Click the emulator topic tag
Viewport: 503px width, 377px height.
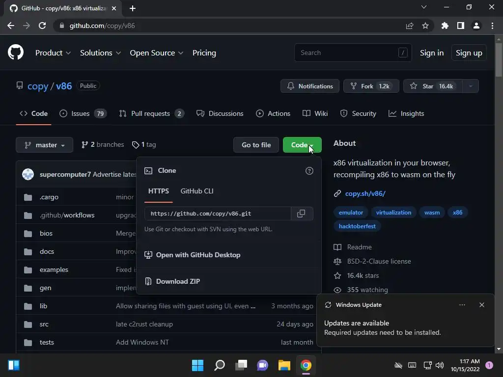click(x=351, y=213)
